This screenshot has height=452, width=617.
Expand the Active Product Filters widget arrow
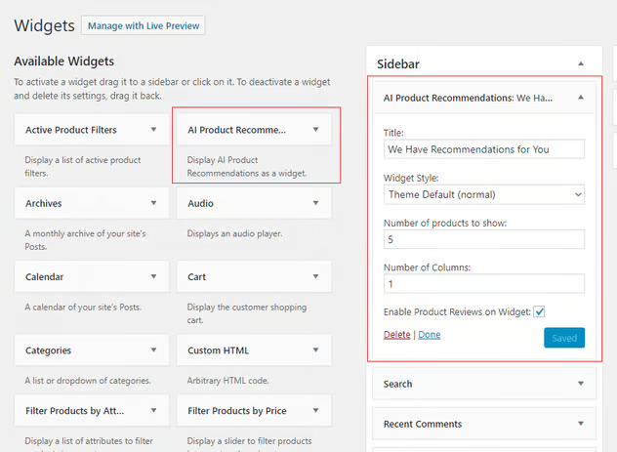tap(153, 129)
